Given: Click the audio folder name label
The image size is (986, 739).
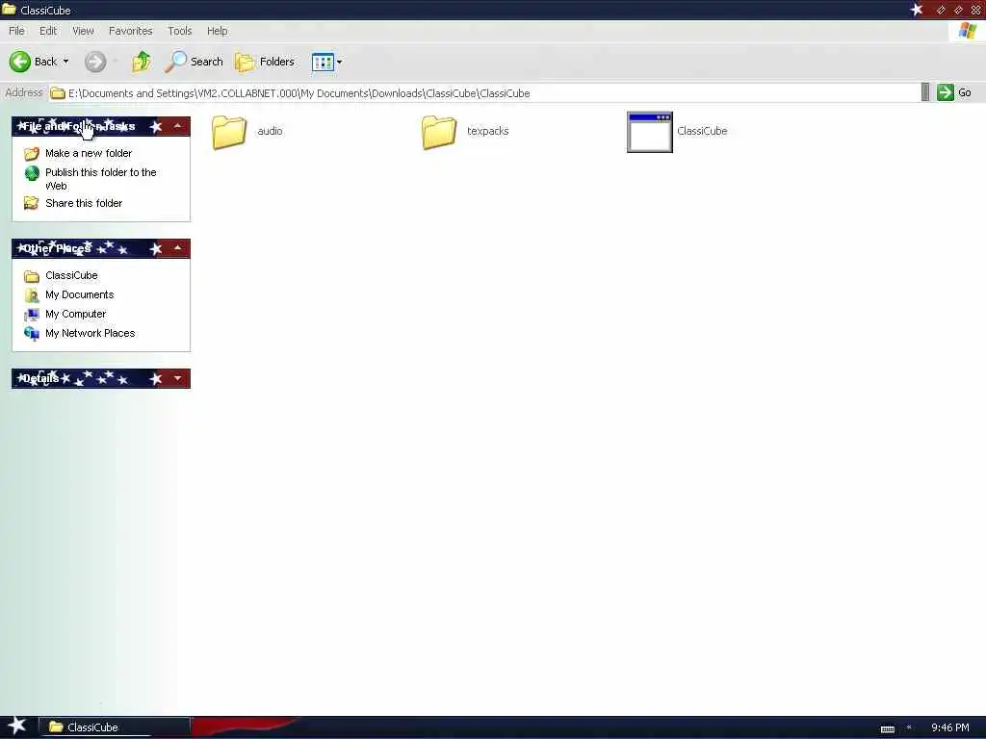Looking at the screenshot, I should tap(270, 131).
